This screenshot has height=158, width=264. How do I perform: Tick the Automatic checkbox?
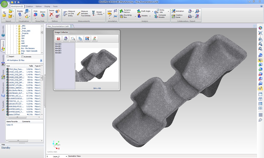22,57
